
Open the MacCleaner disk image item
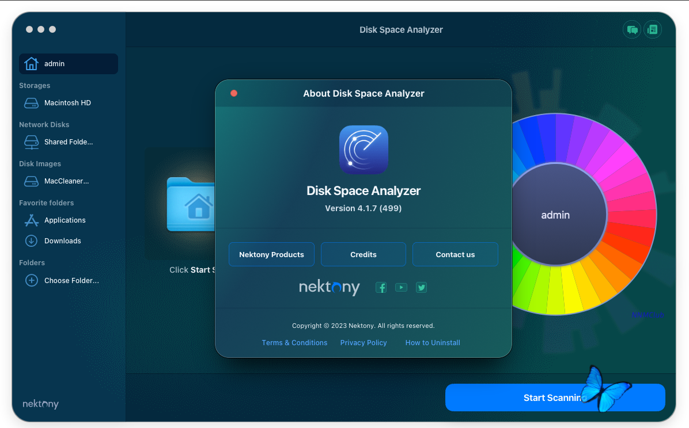click(x=66, y=181)
